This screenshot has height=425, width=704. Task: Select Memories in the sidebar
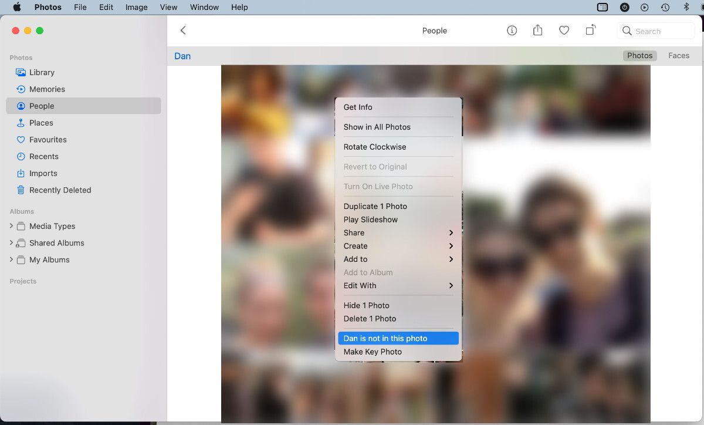click(47, 89)
